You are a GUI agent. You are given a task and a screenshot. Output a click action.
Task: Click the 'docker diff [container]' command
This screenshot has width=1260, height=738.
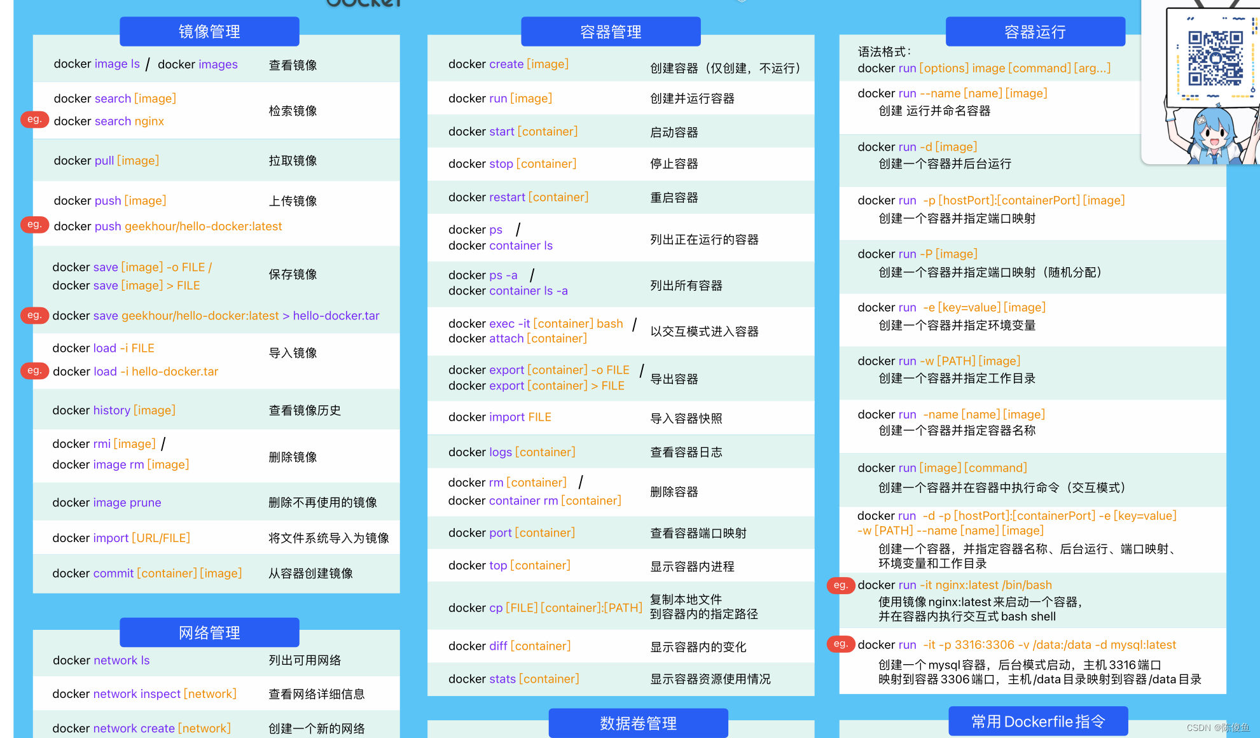(x=509, y=646)
